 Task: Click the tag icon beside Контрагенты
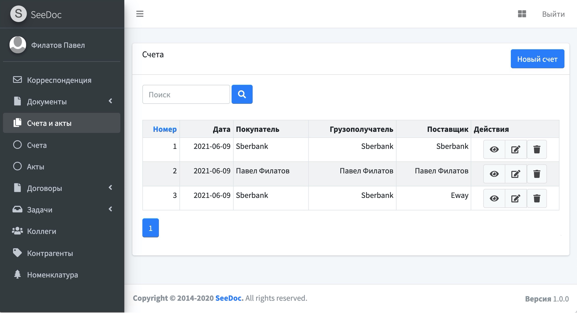17,253
